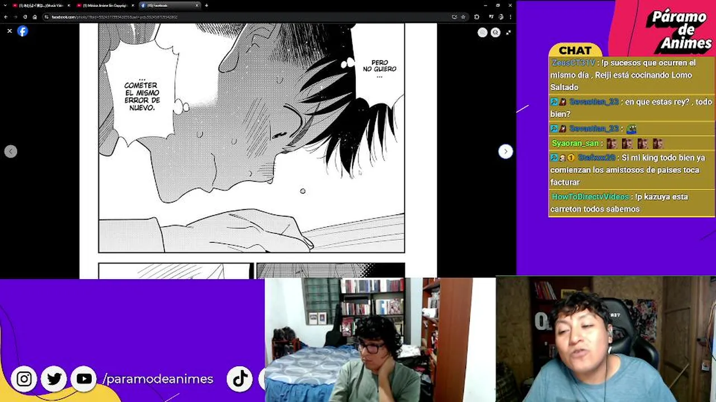Image resolution: width=716 pixels, height=402 pixels.
Task: Click the browser forward arrow
Action: coord(16,17)
